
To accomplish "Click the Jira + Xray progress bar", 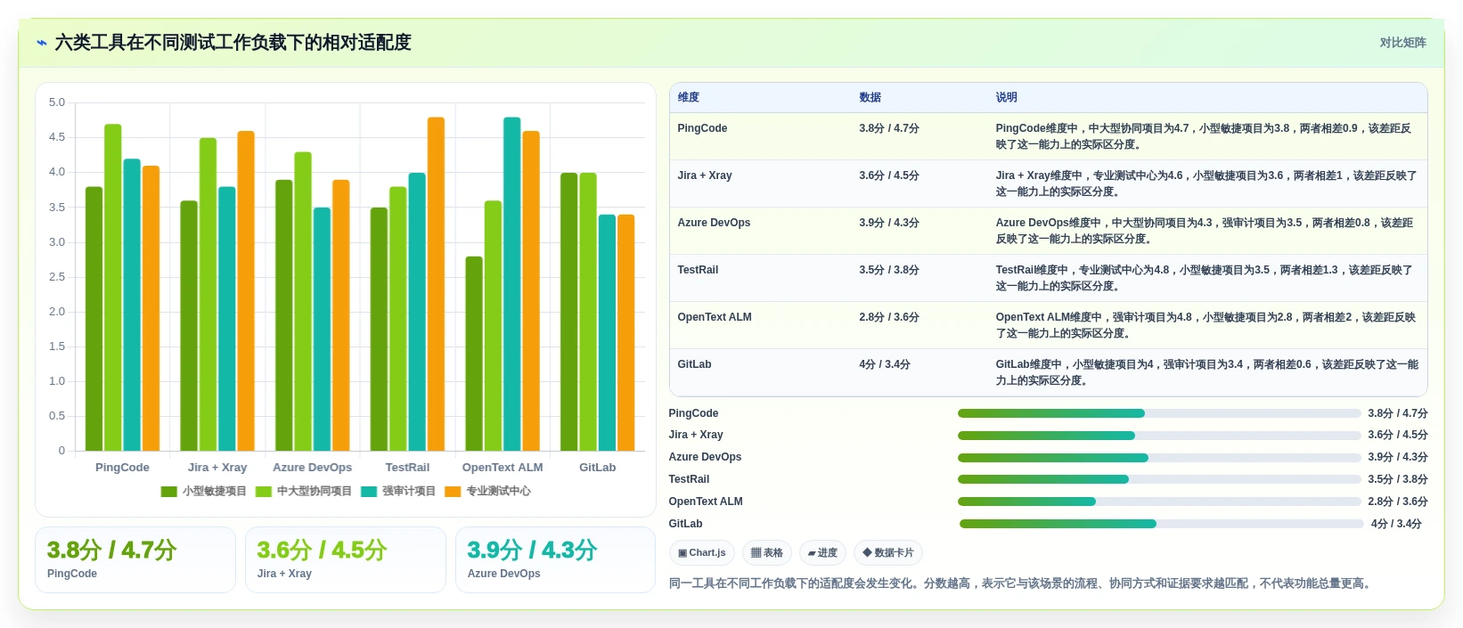I will coord(1159,436).
